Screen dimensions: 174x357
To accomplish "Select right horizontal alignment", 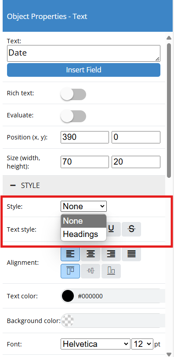I will (x=111, y=254).
